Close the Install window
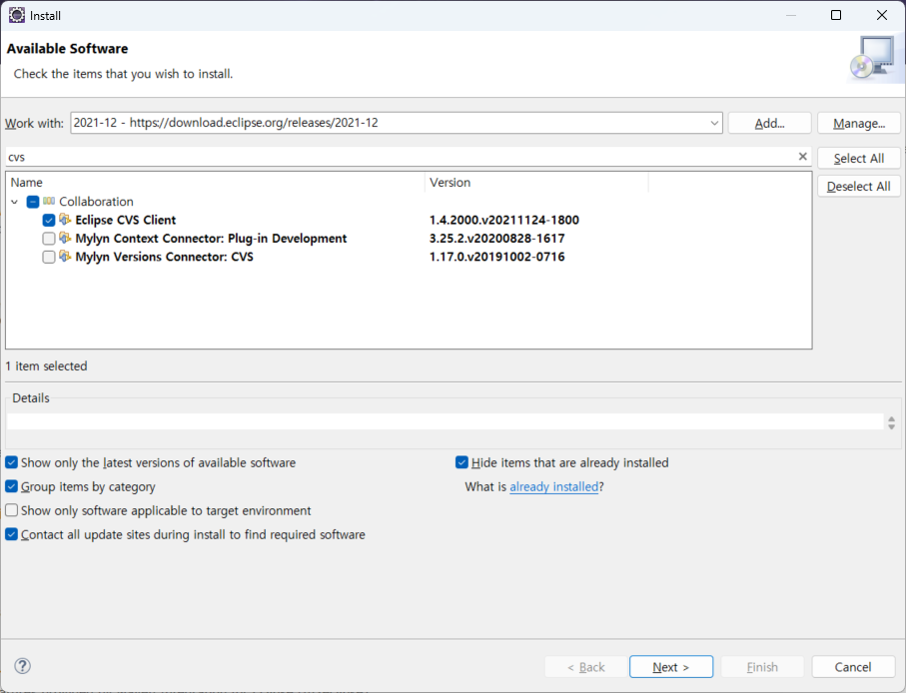The width and height of the screenshot is (906, 693). point(882,15)
